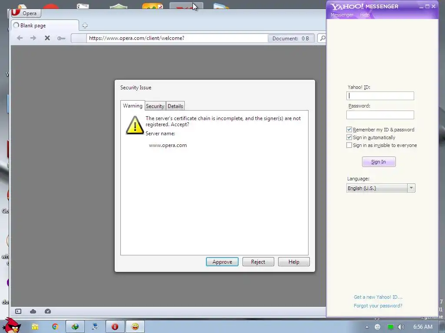
Task: Show hidden tray icons arrow
Action: (x=367, y=327)
